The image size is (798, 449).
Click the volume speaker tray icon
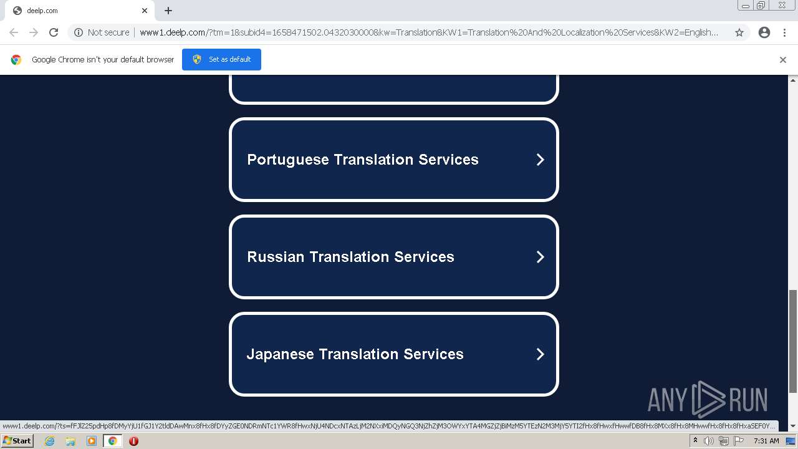tap(709, 441)
